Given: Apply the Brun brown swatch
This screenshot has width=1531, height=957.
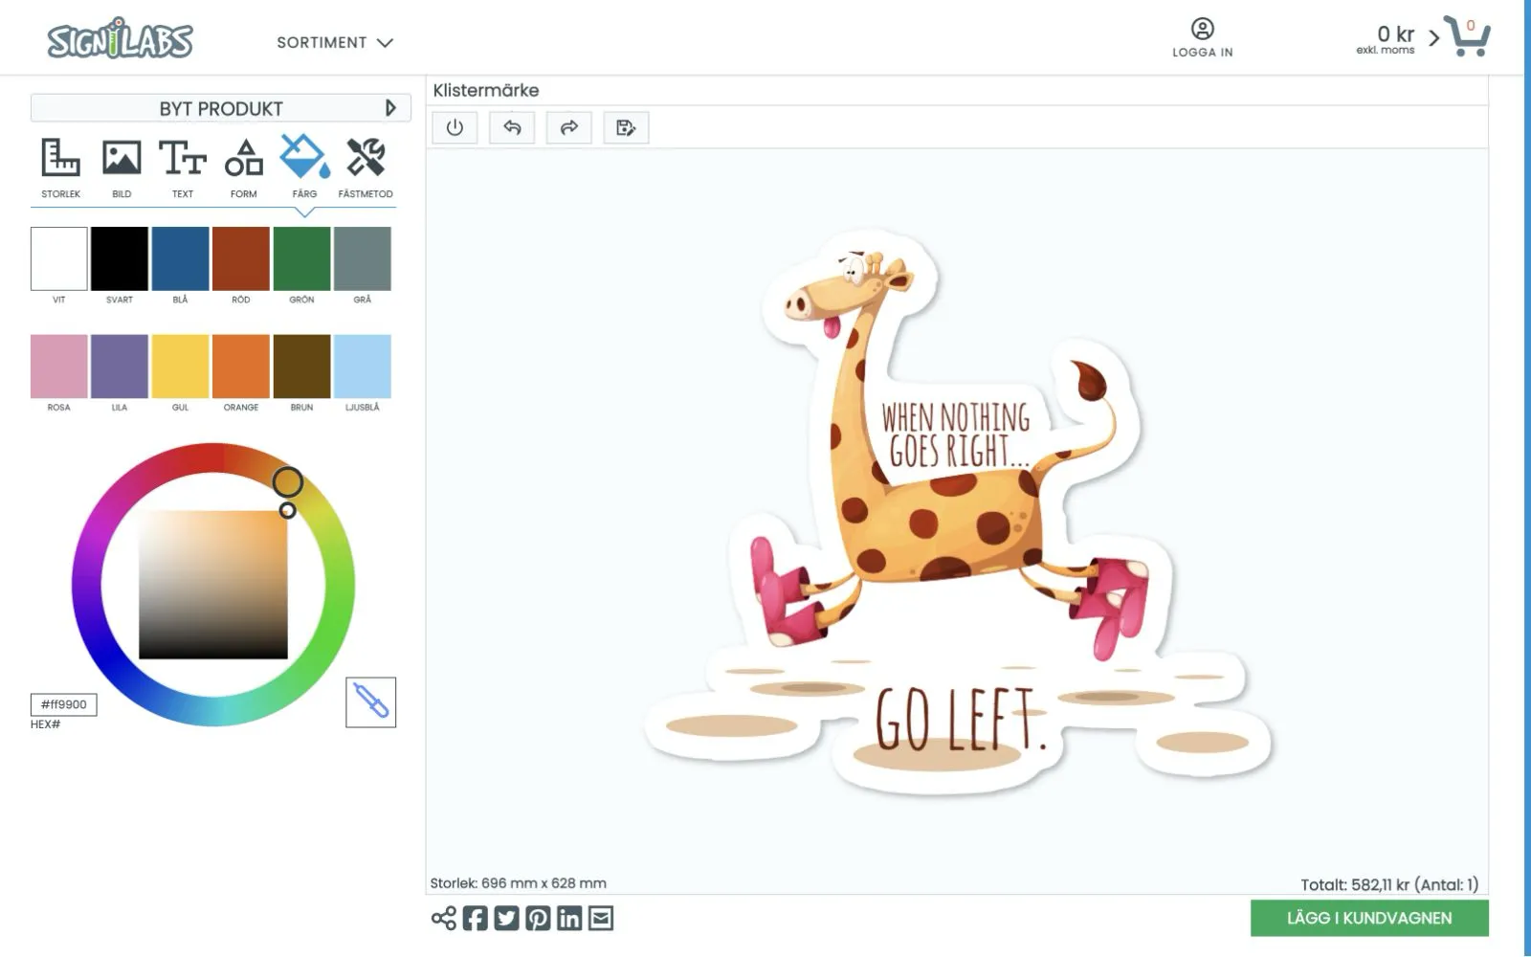Looking at the screenshot, I should click(301, 367).
